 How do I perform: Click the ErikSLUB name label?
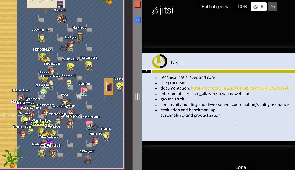[70, 116]
